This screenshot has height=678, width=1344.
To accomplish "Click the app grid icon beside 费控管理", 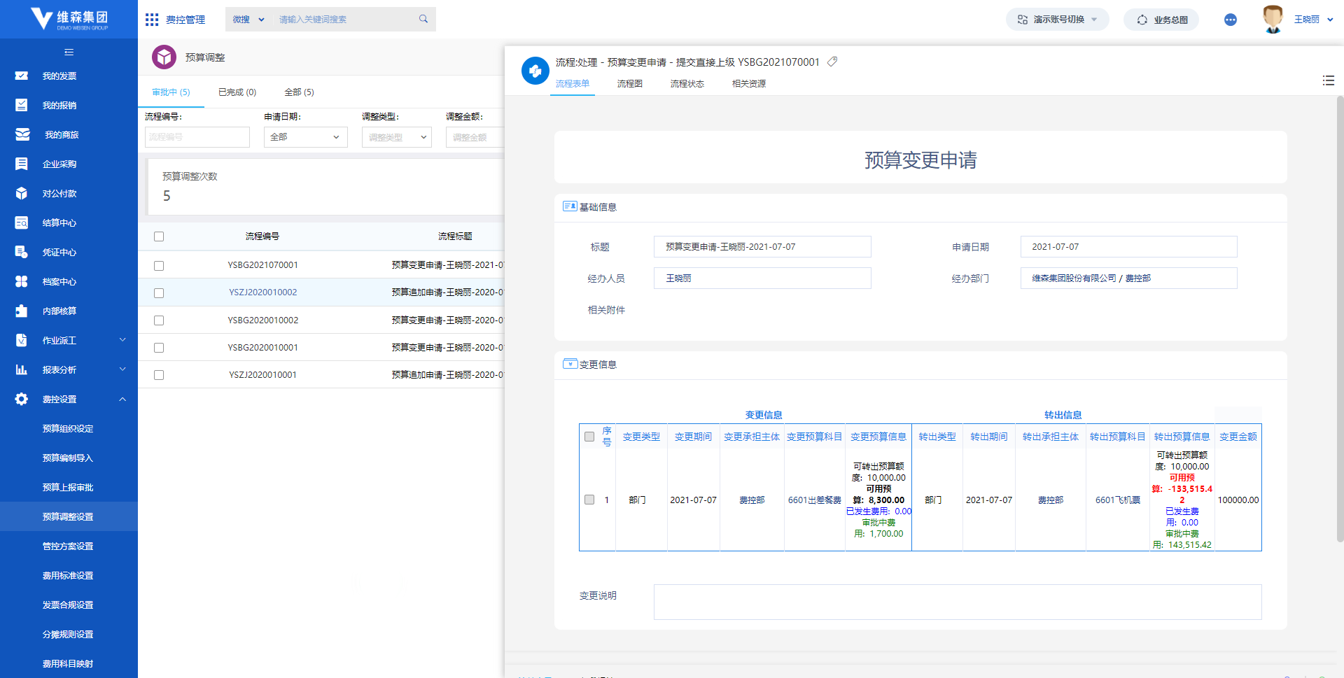I will click(x=152, y=20).
